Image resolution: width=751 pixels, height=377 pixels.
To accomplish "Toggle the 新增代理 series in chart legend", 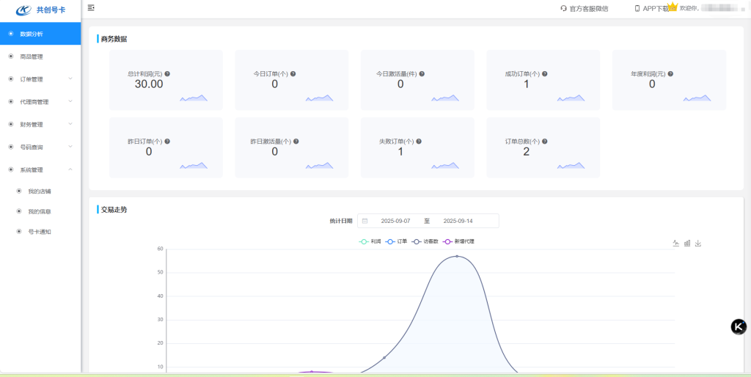I will tap(459, 241).
